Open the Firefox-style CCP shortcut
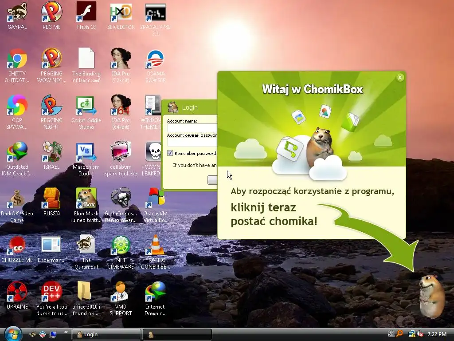This screenshot has width=454, height=341. pos(17,112)
